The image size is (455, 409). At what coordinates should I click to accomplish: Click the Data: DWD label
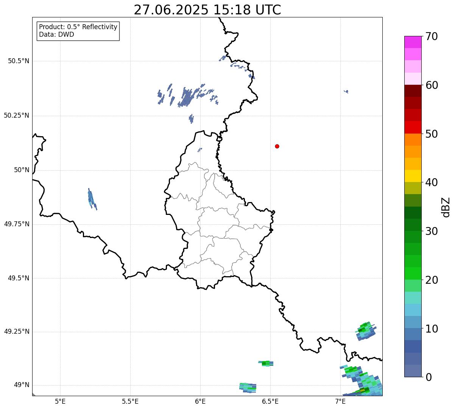(x=56, y=34)
